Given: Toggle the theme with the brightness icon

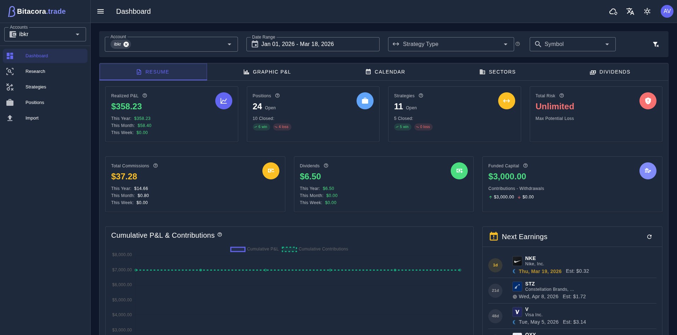Looking at the screenshot, I should pos(647,11).
